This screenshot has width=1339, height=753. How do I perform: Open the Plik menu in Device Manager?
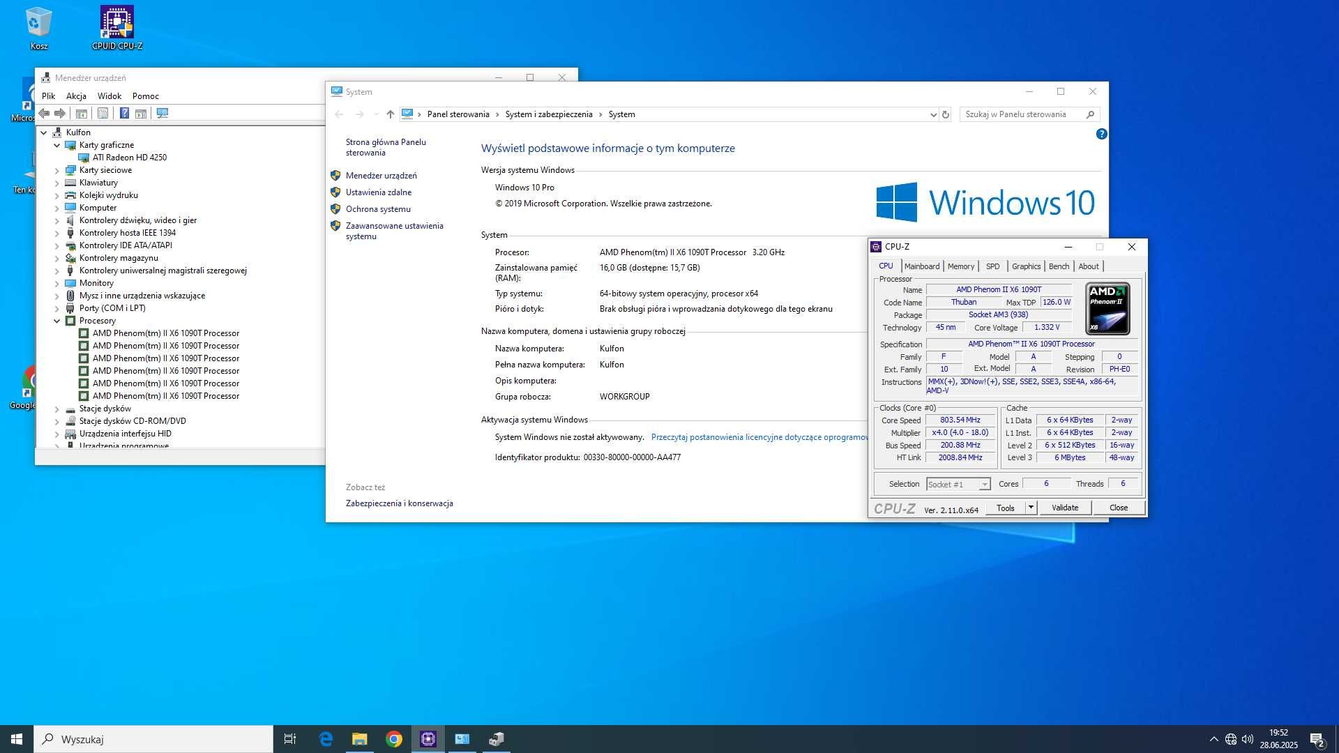click(x=48, y=96)
